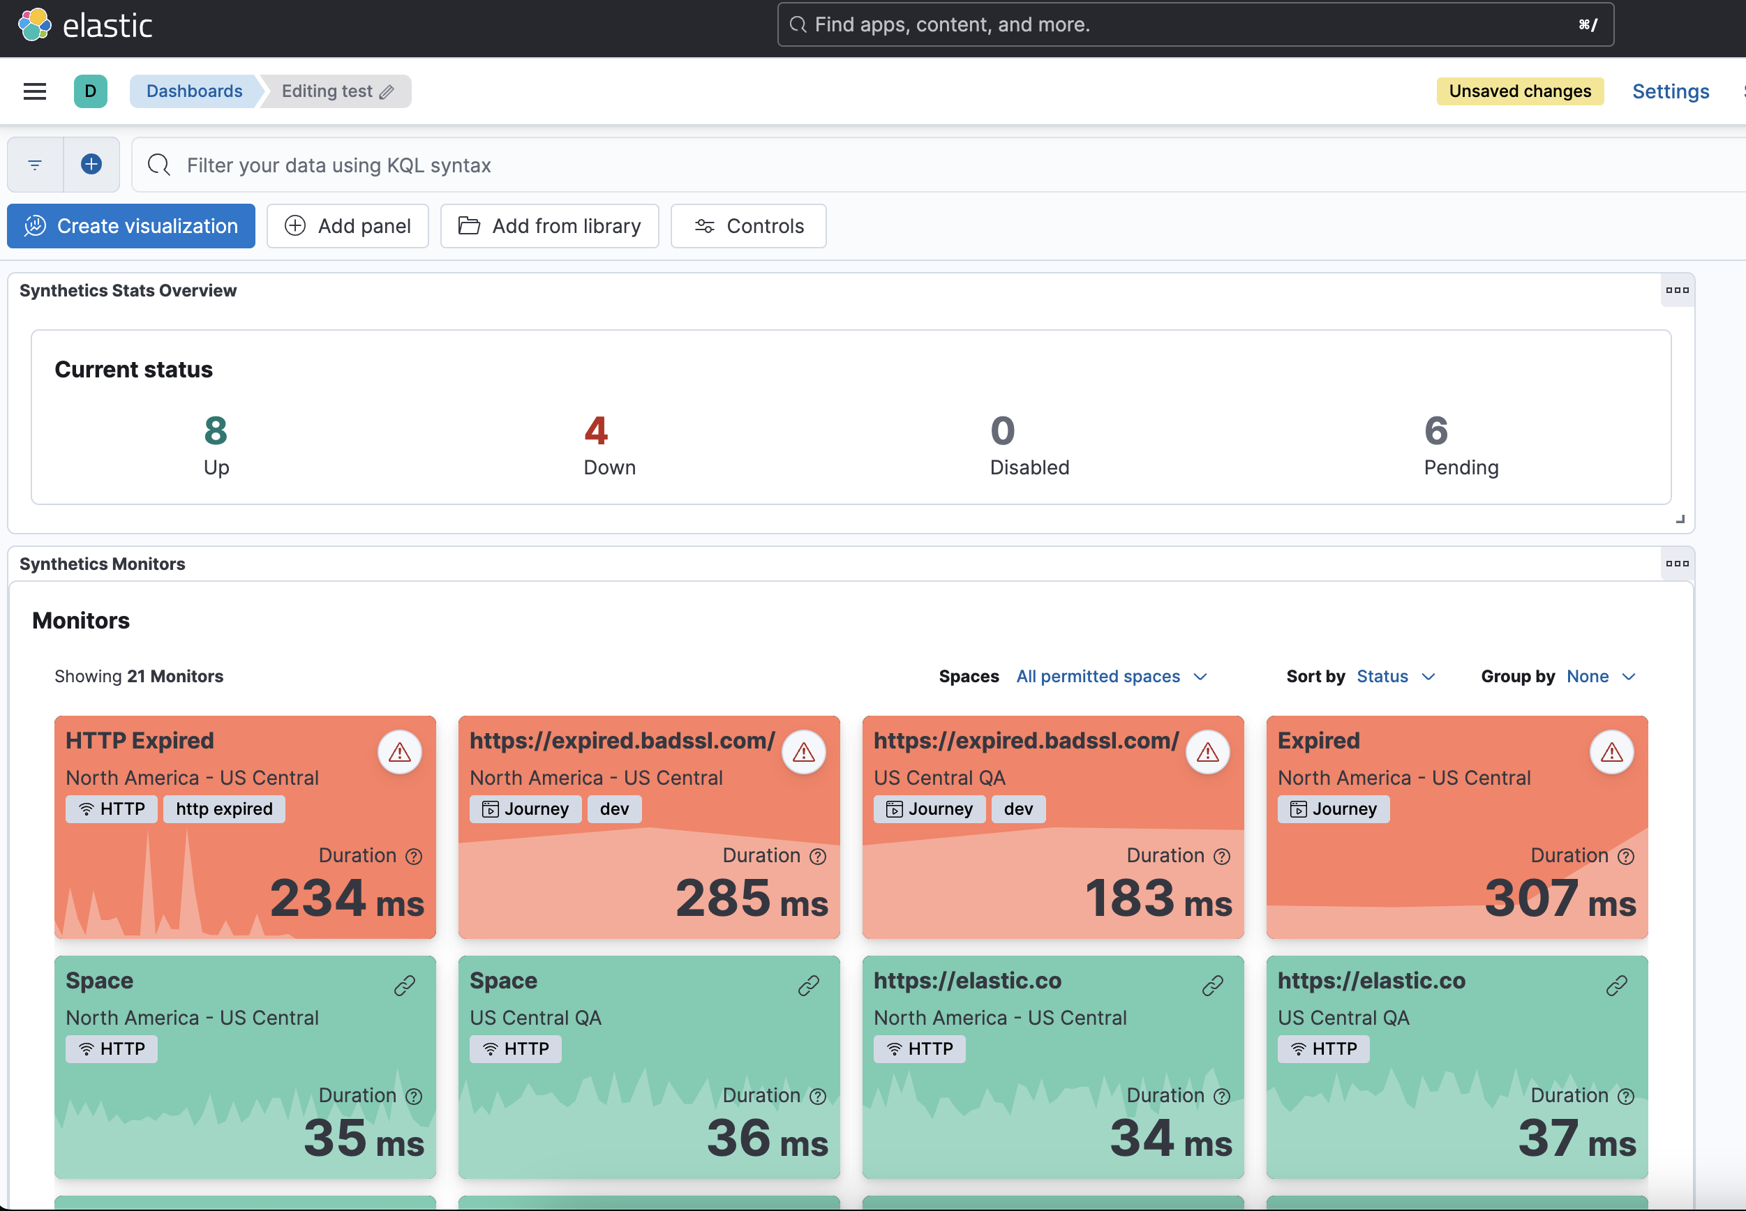The height and width of the screenshot is (1211, 1746).
Task: Click link icon on elastic.co North America card
Action: 1212,986
